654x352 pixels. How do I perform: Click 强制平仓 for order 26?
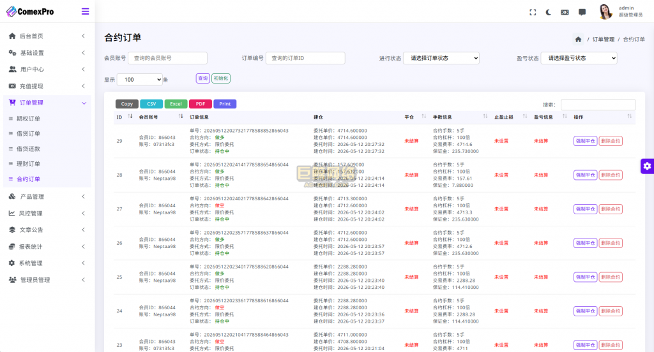tap(585, 243)
